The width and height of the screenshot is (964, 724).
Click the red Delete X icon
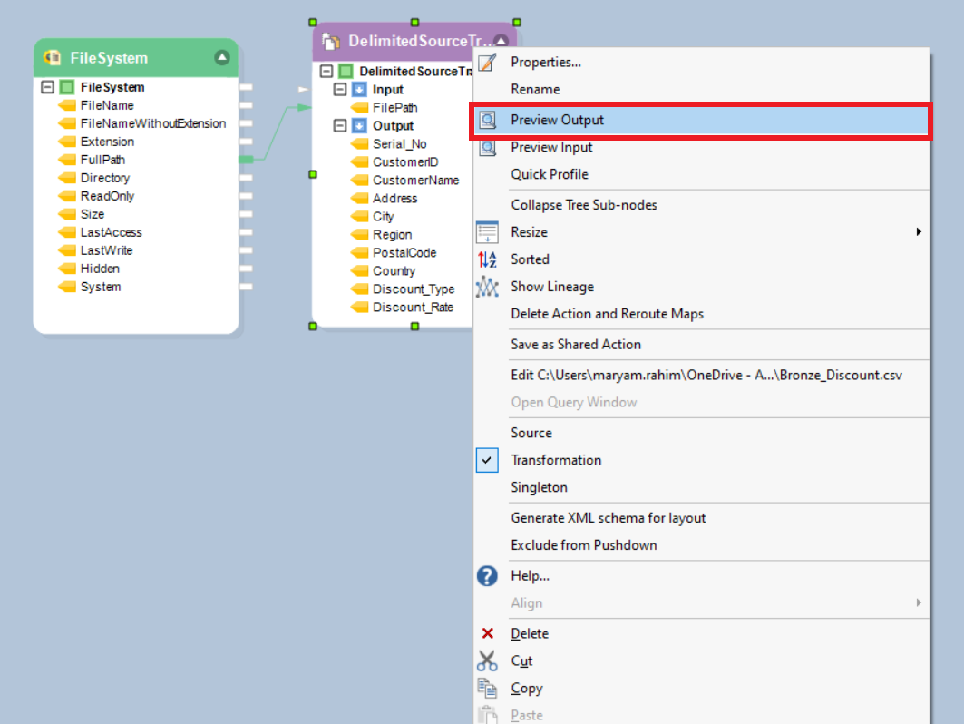(488, 634)
